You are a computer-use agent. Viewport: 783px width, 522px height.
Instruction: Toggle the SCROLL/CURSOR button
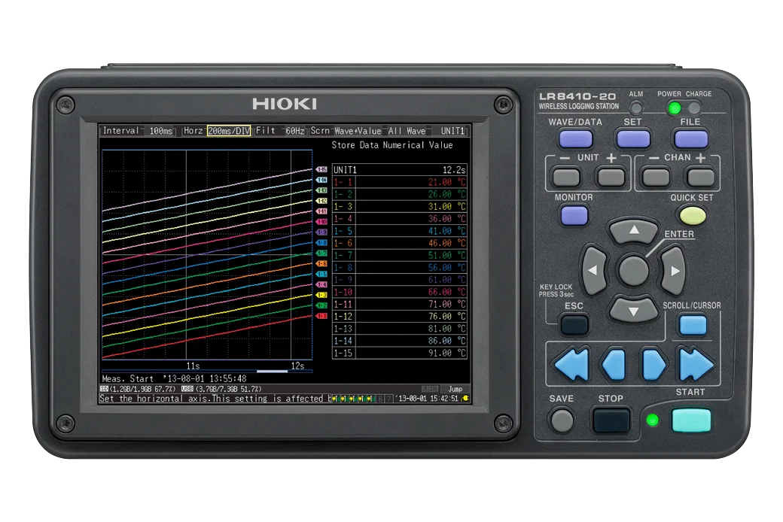click(x=692, y=325)
